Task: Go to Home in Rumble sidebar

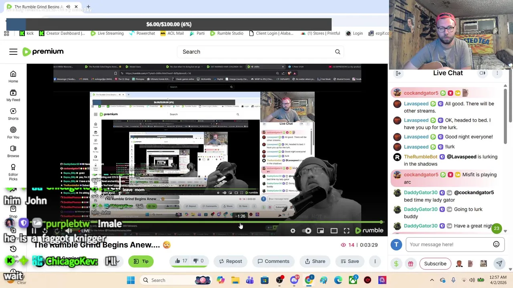Action: click(x=13, y=77)
